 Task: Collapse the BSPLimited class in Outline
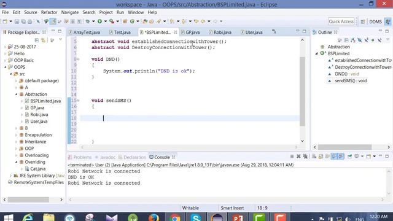(x=317, y=53)
